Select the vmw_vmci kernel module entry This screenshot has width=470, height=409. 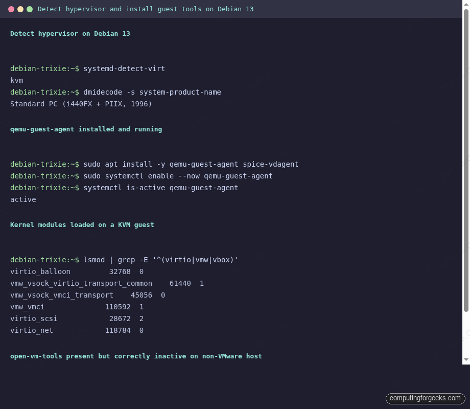tap(77, 307)
